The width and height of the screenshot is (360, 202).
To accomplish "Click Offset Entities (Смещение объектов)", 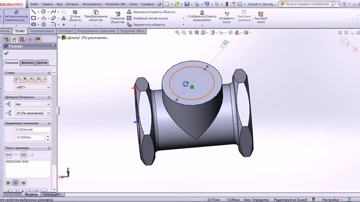I will click(x=118, y=17).
